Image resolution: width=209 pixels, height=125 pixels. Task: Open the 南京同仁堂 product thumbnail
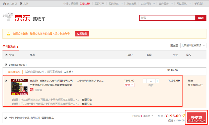[19, 87]
